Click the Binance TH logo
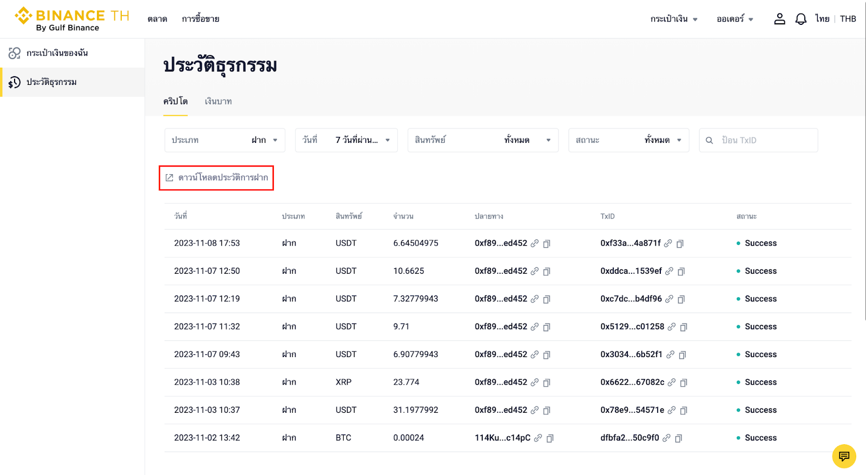Image resolution: width=866 pixels, height=475 pixels. pos(72,19)
